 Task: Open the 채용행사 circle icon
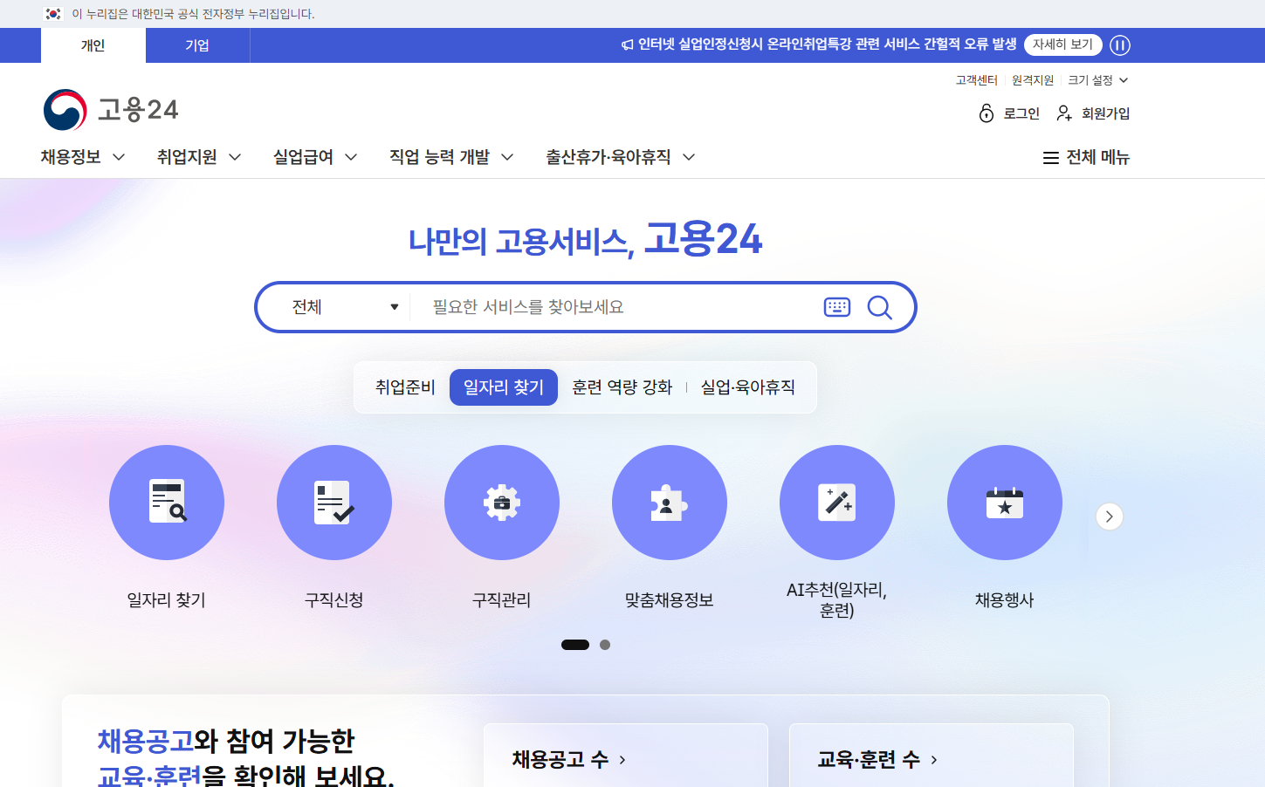pos(1005,503)
